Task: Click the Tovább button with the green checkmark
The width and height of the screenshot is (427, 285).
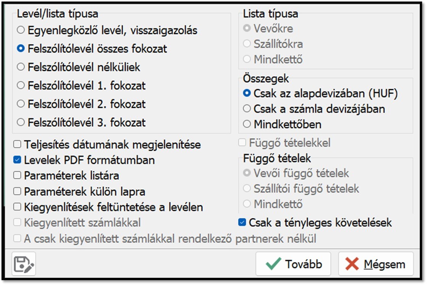Action: click(x=293, y=264)
